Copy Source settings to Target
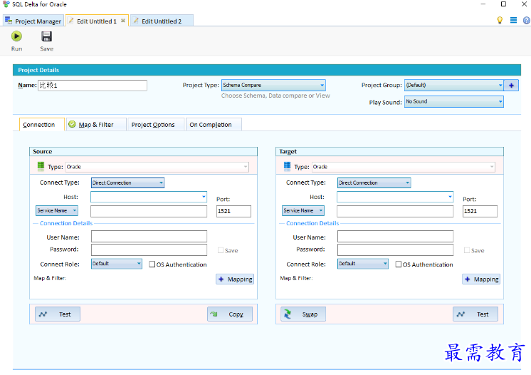 coord(230,314)
